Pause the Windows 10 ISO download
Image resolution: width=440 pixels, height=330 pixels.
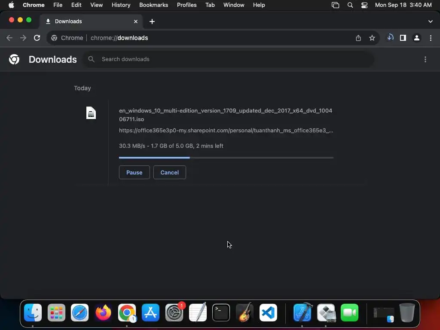pyautogui.click(x=134, y=172)
